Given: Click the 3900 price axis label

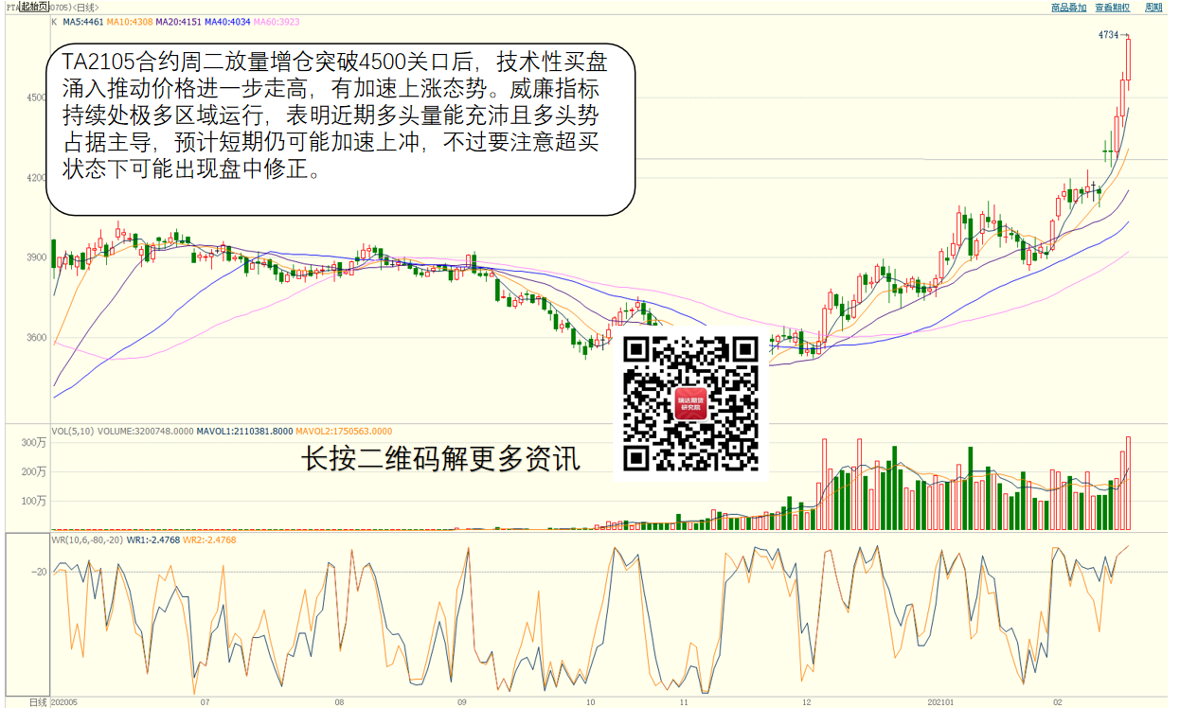Looking at the screenshot, I should point(36,257).
